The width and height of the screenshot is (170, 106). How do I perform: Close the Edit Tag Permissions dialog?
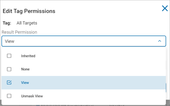pos(165,8)
